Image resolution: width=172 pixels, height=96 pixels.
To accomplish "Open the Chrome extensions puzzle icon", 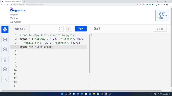I will click(164, 5).
